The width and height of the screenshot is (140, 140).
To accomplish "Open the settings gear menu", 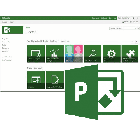I will pos(133,18).
